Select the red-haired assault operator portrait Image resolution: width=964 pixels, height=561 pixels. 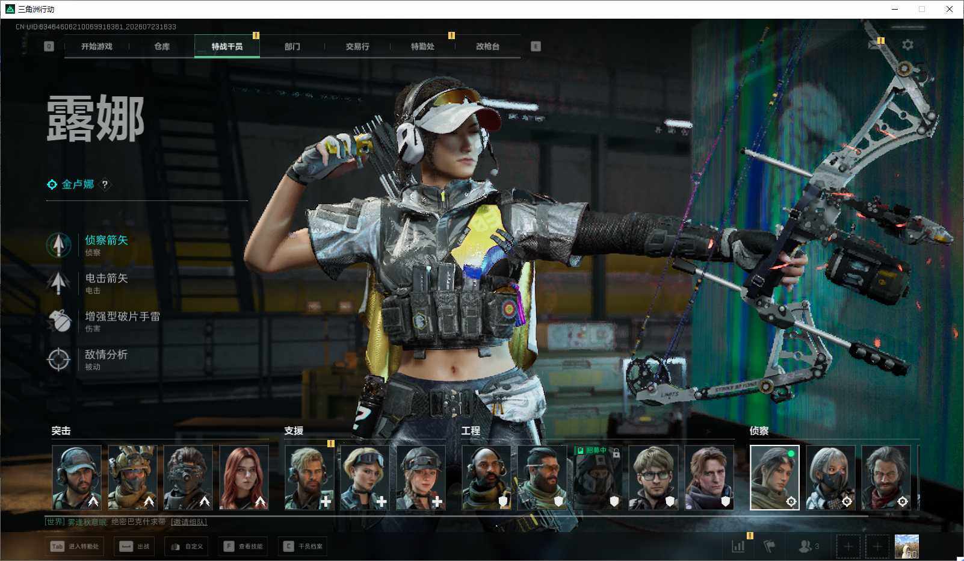coord(244,477)
